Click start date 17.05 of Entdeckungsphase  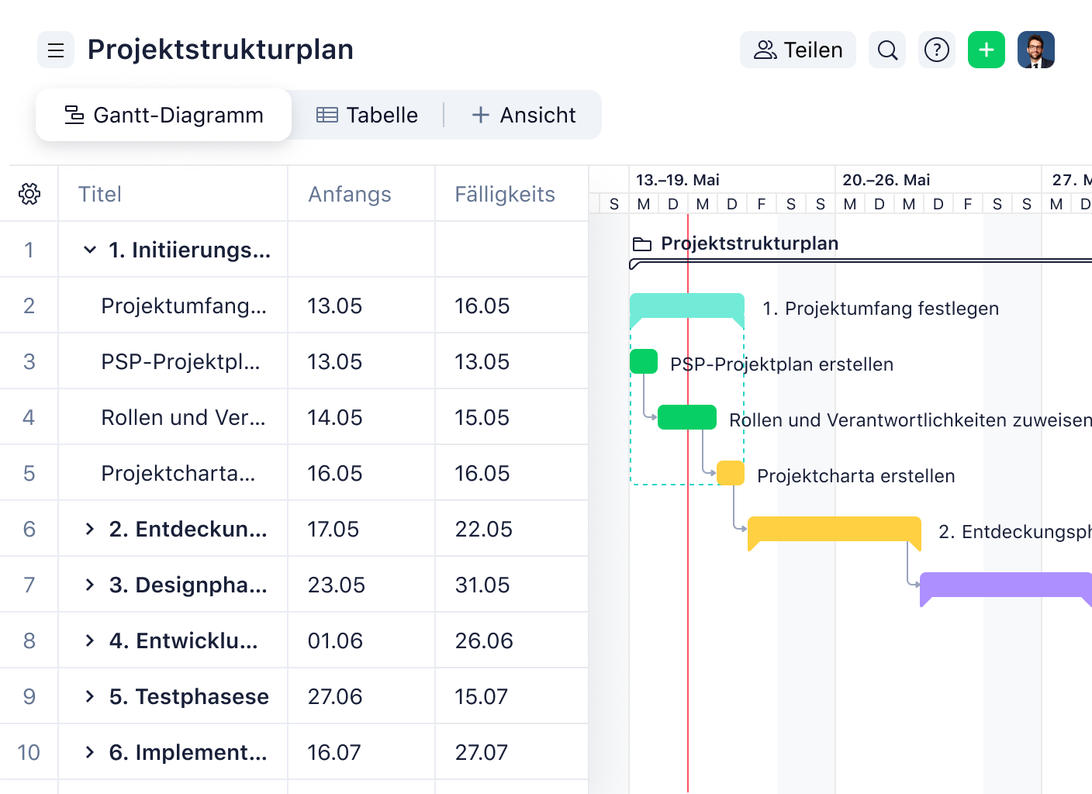(333, 529)
